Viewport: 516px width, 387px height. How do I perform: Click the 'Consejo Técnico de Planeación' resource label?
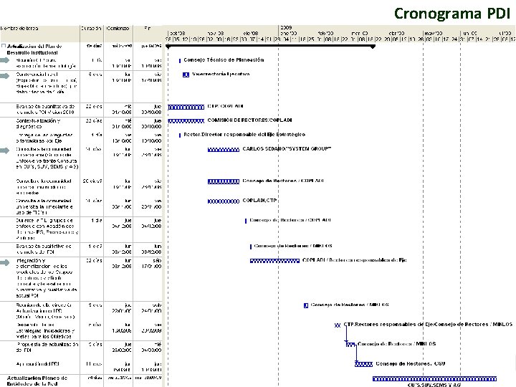click(224, 60)
